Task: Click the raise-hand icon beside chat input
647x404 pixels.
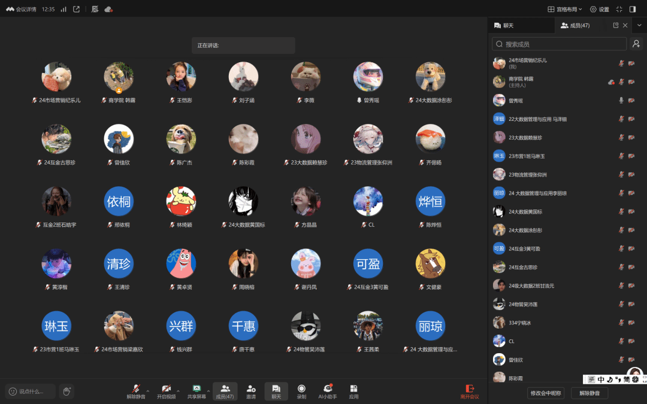Action: click(x=66, y=391)
